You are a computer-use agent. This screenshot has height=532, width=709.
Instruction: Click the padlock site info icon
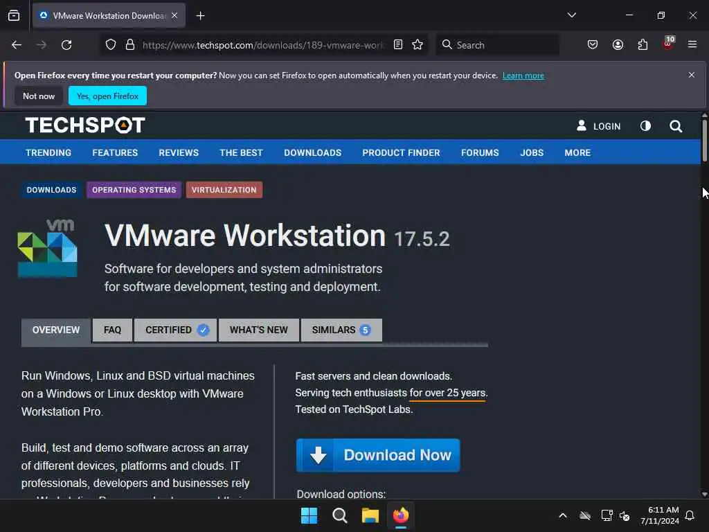click(130, 44)
